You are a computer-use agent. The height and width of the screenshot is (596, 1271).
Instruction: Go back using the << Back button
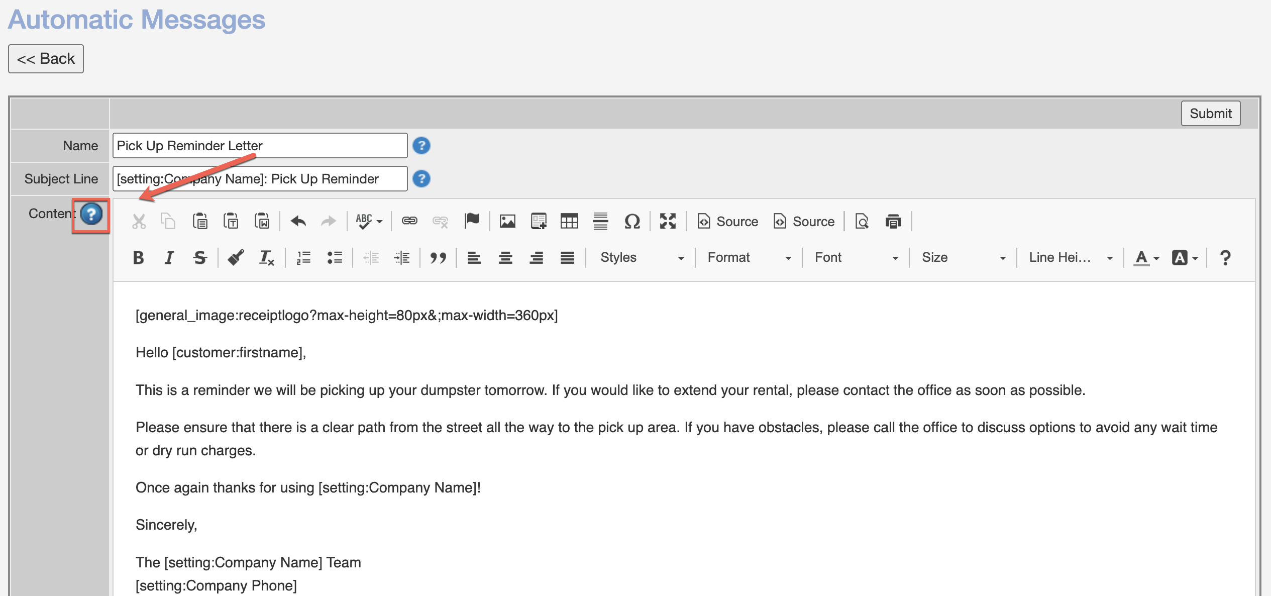46,59
